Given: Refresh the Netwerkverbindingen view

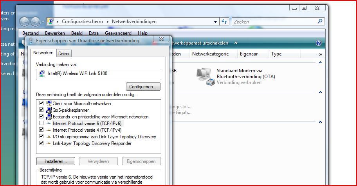Looking at the screenshot, I should (x=224, y=21).
